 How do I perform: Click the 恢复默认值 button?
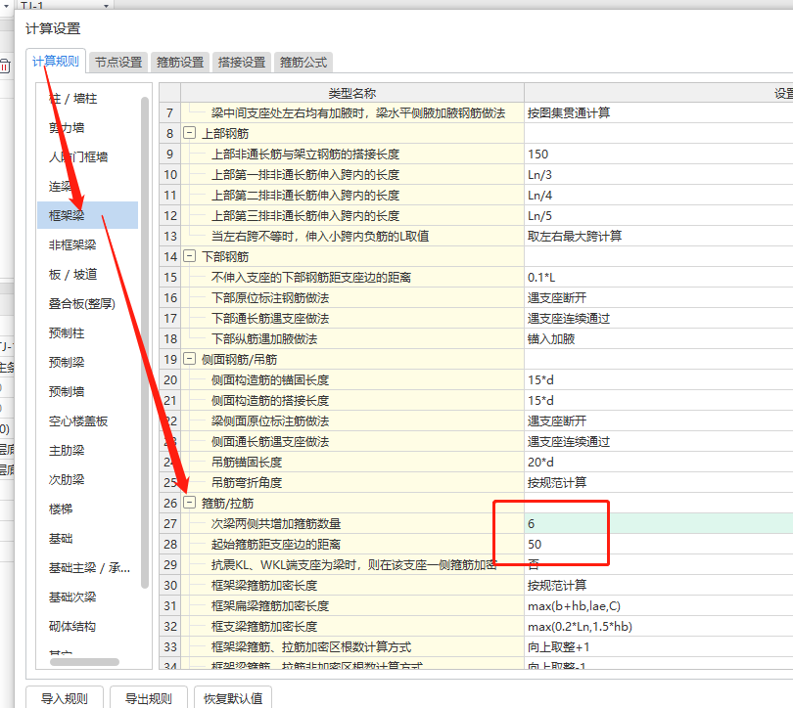click(233, 698)
